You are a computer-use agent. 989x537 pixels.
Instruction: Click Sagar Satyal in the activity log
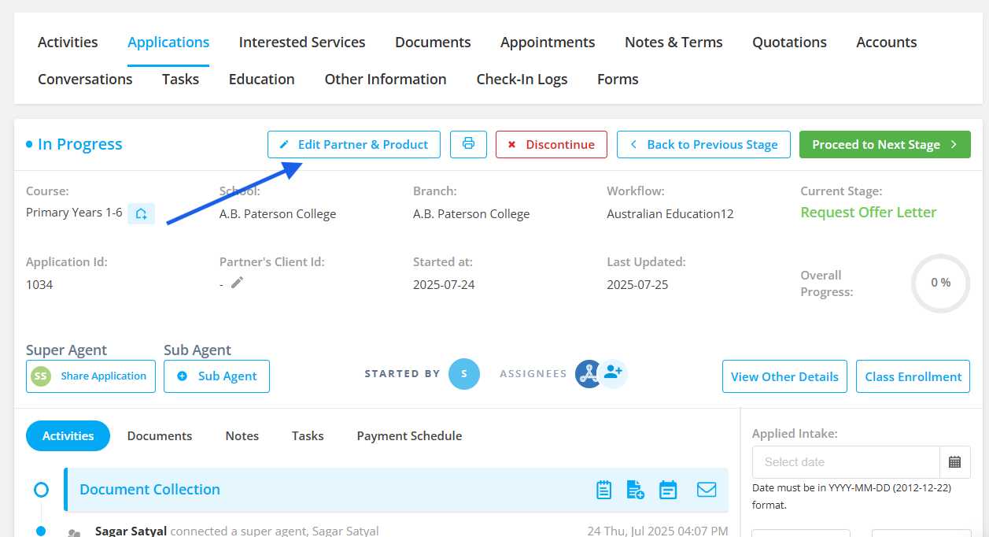click(x=131, y=531)
